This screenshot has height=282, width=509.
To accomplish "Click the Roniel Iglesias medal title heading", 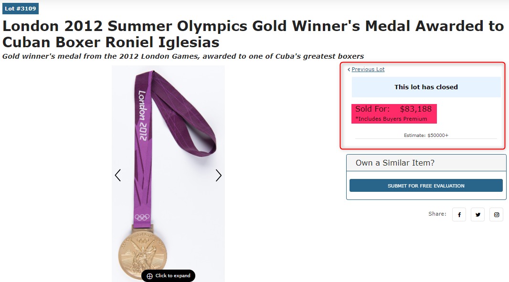I will point(253,33).
